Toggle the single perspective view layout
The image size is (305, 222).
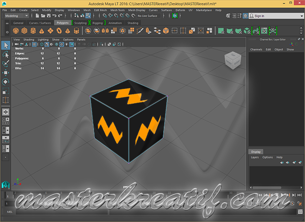(x=5, y=112)
